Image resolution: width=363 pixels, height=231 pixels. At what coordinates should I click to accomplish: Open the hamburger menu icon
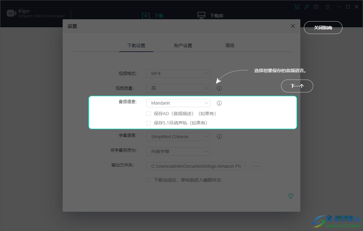click(327, 7)
